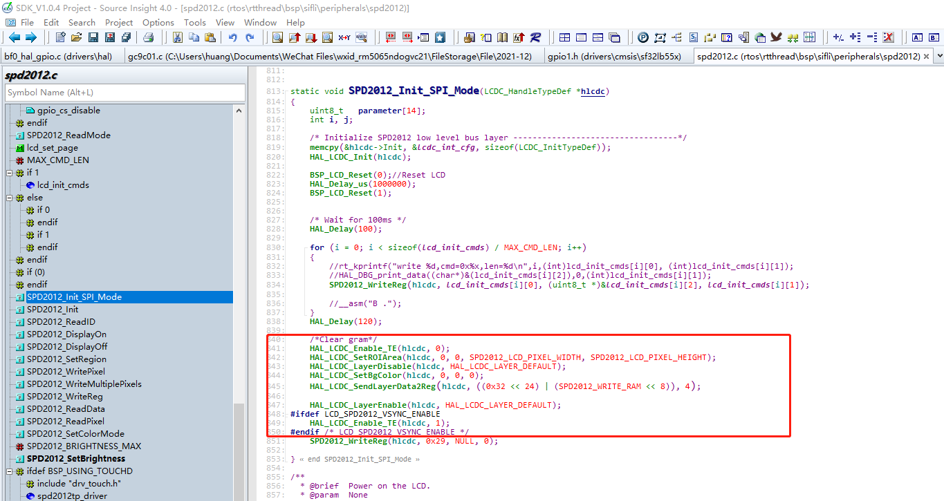Open a file using the folder icon
Viewport: 944px width, 501px height.
pos(76,37)
